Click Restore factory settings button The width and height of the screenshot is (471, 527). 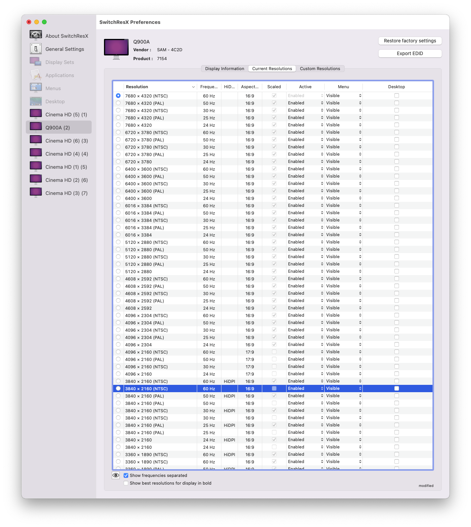click(410, 41)
